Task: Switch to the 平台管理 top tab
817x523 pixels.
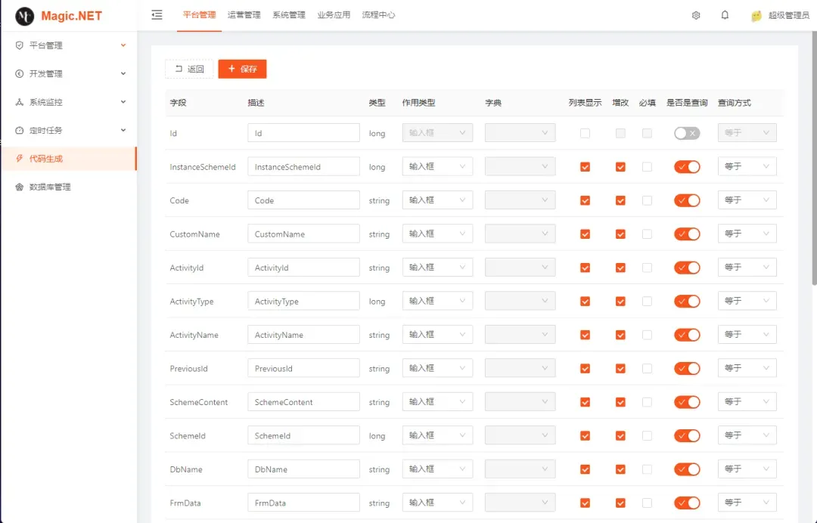Action: pos(199,15)
